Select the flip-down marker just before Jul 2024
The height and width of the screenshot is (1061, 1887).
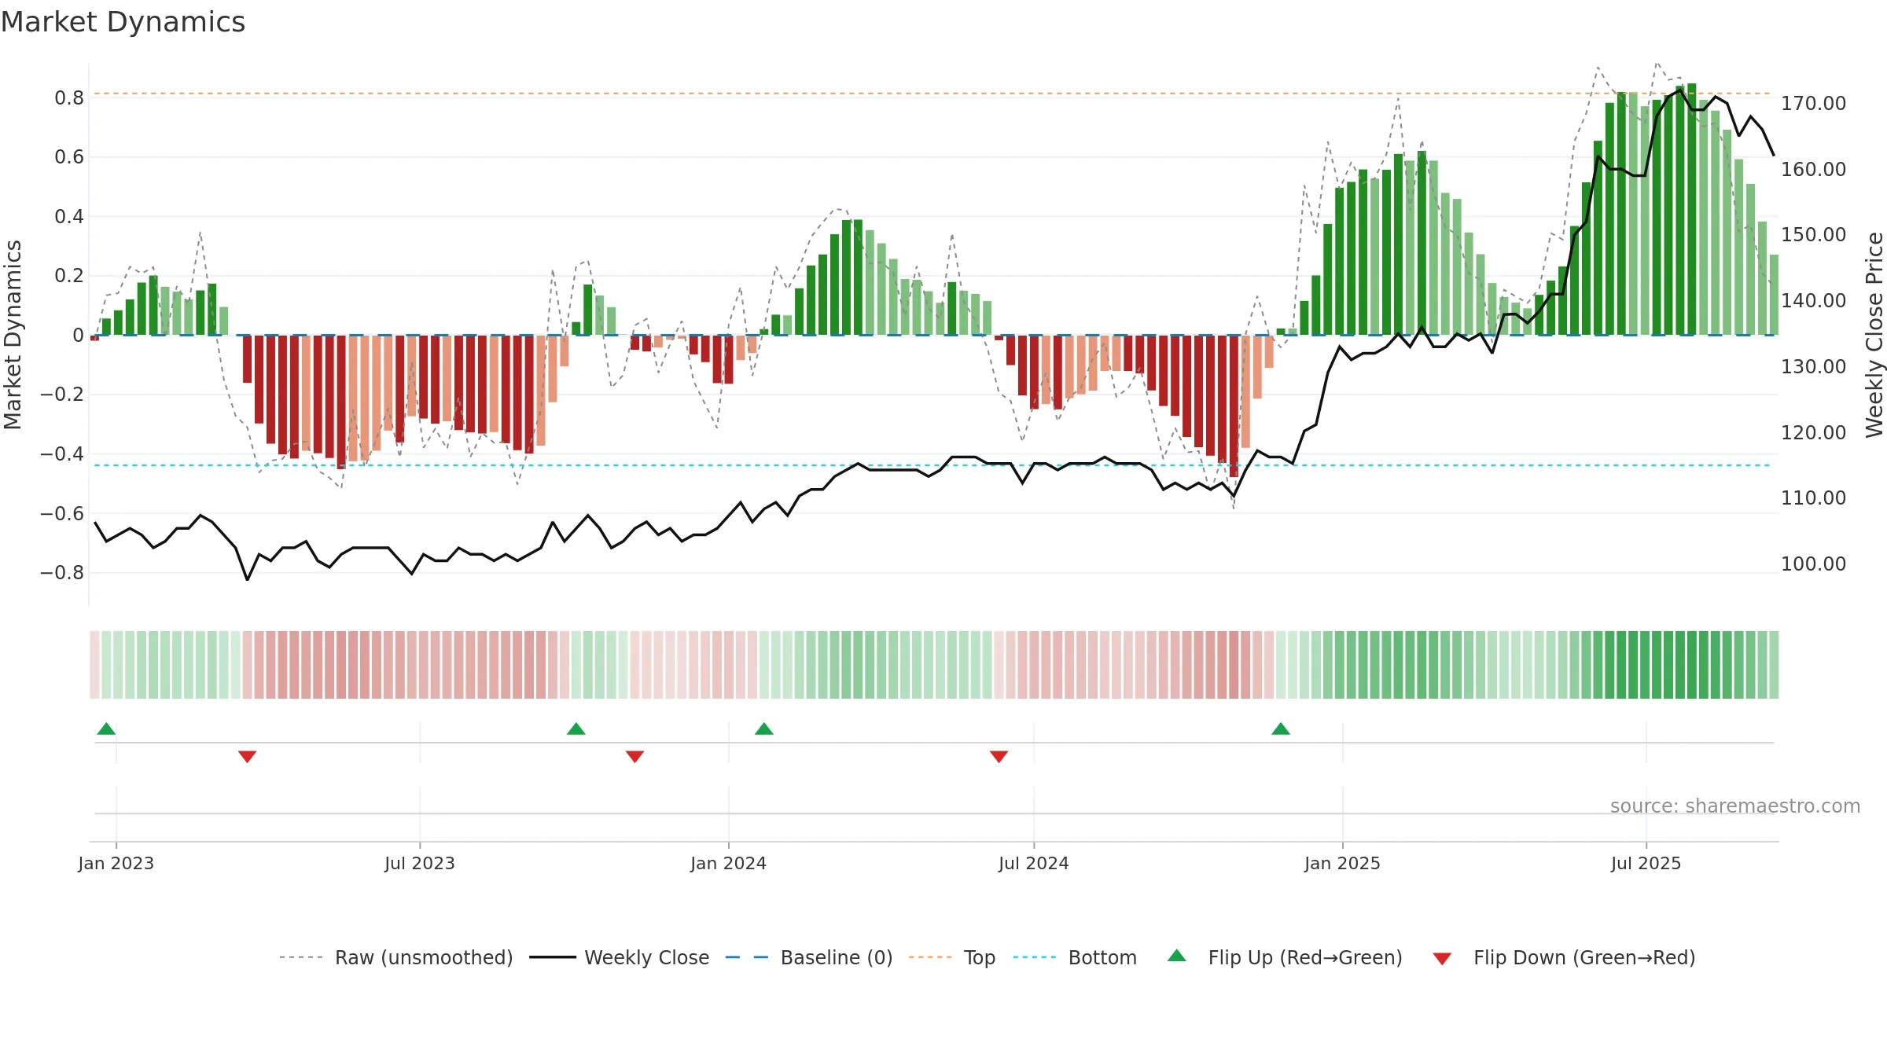[999, 756]
